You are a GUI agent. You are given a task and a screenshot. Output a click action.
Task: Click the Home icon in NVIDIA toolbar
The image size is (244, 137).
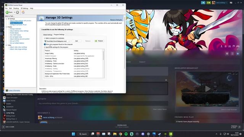pos(23,12)
